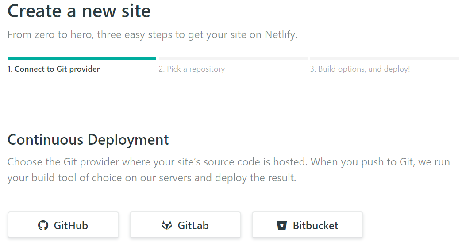Screen dimensions: 466x249
Task: Click the From zero to hero subtitle text
Action: (x=153, y=35)
